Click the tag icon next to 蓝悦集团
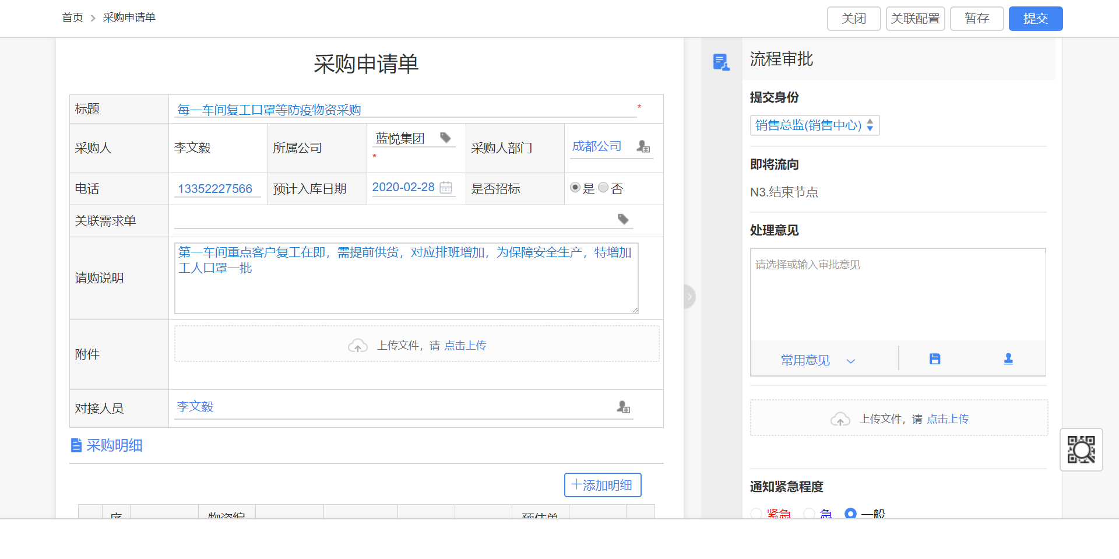 point(445,138)
